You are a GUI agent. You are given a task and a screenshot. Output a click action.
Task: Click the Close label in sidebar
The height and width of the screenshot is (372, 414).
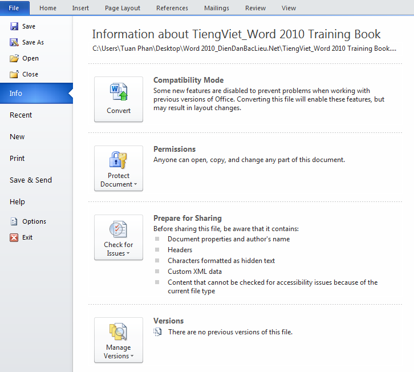(x=30, y=74)
